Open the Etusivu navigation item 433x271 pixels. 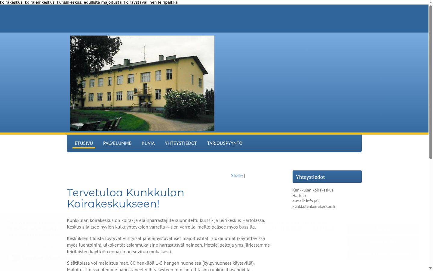[84, 143]
